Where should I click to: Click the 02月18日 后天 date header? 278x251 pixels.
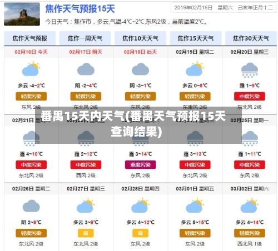(140, 52)
